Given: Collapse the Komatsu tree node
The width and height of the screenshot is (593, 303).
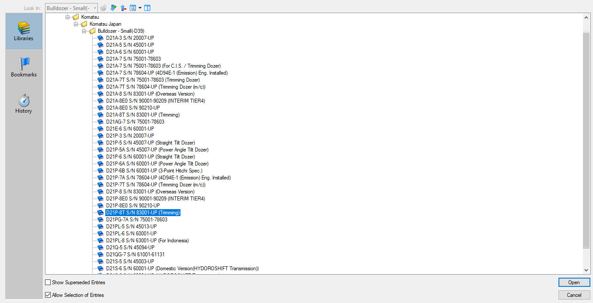Looking at the screenshot, I should click(68, 17).
